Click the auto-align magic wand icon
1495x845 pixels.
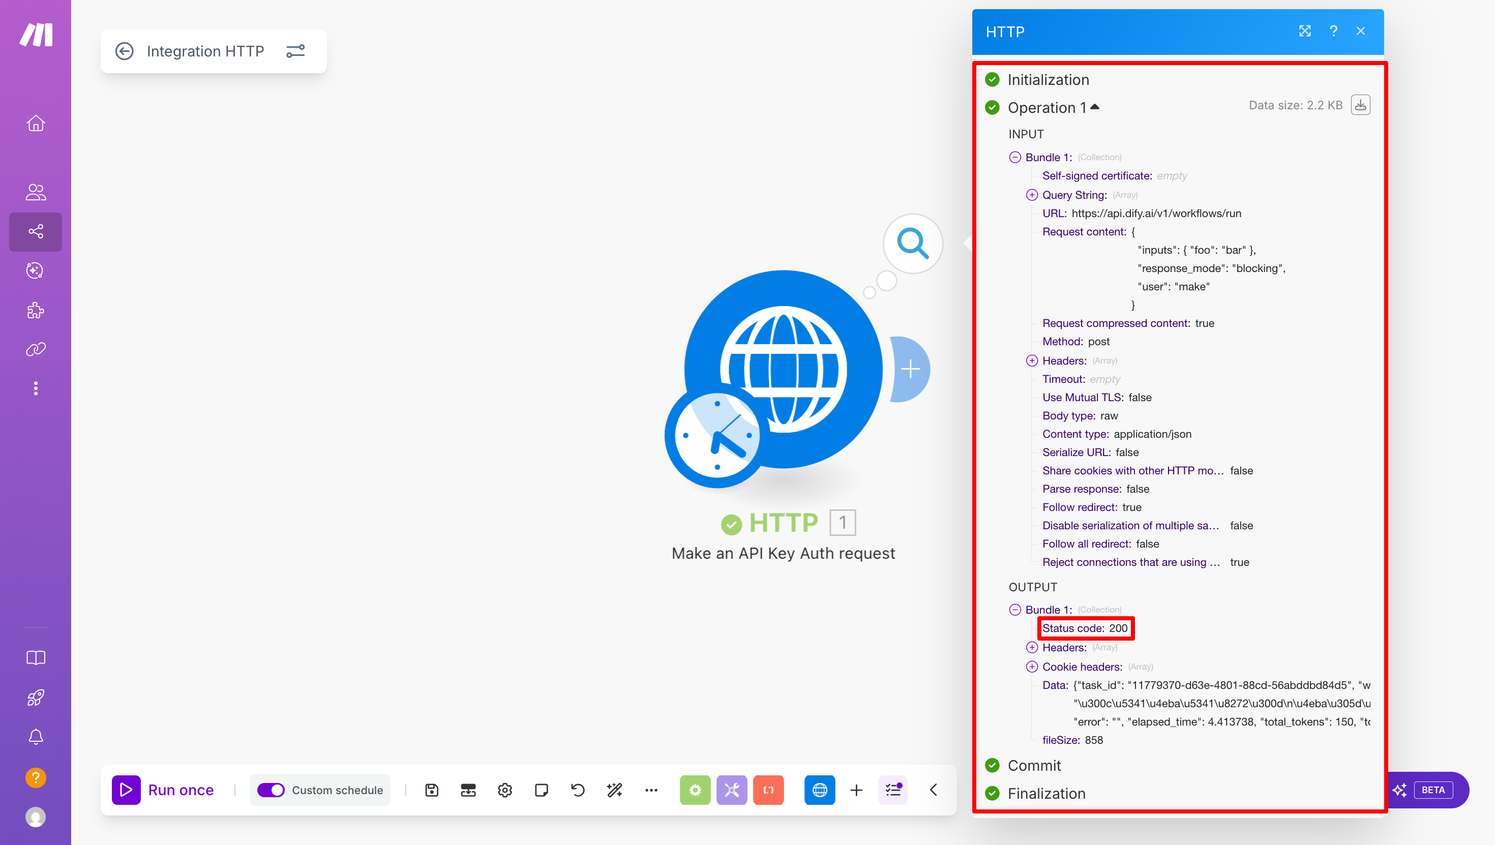614,790
